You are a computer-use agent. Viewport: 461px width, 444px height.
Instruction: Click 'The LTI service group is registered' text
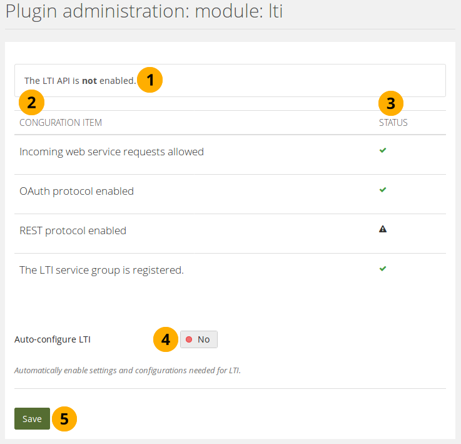click(101, 270)
